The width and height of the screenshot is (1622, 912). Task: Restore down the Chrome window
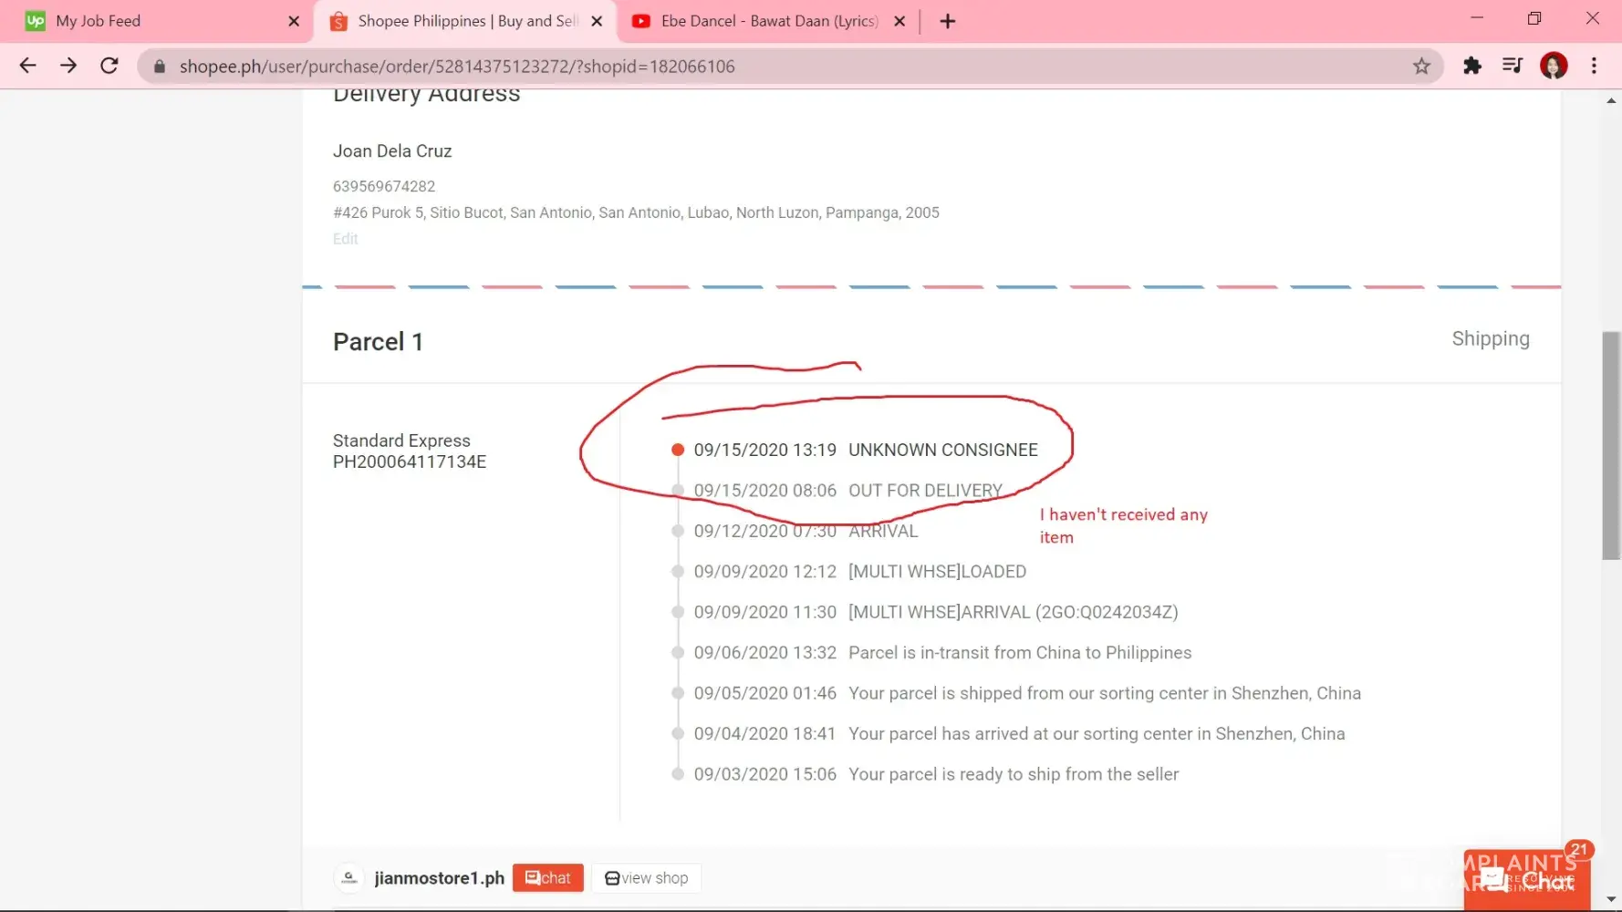click(x=1534, y=19)
